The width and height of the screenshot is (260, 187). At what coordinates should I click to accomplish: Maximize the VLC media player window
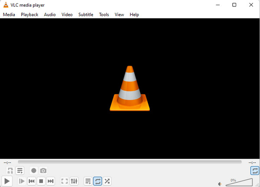click(x=234, y=5)
